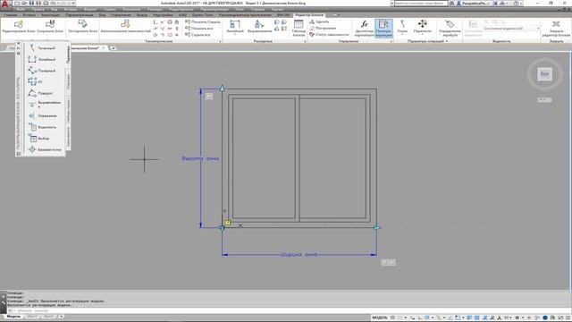Image resolution: width=572 pixels, height=322 pixels.
Task: Click Show All constraints button
Action: [199, 28]
